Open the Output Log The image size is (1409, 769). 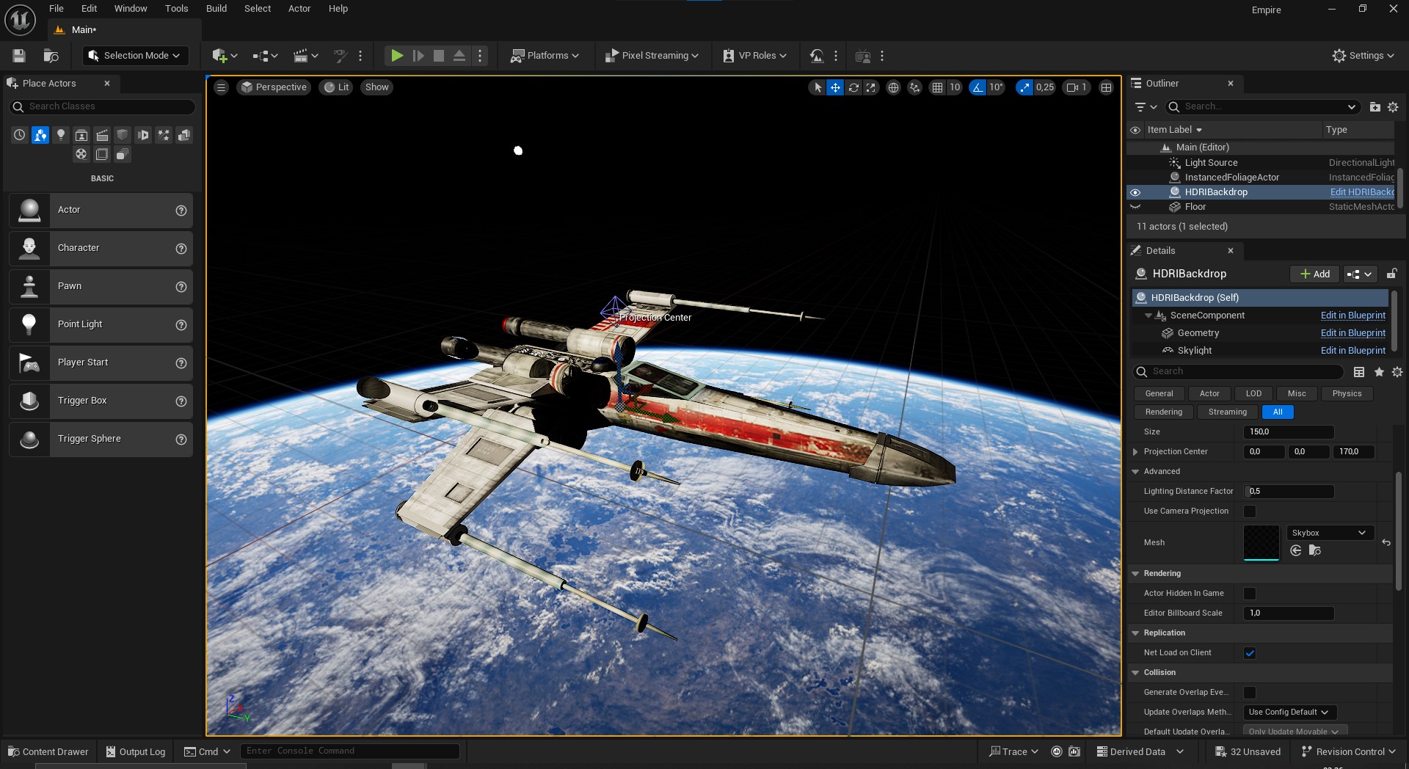coord(135,752)
